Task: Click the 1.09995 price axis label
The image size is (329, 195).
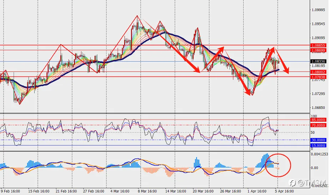Action: pyautogui.click(x=318, y=10)
